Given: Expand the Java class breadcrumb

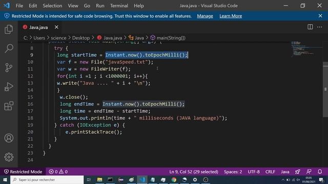Looking at the screenshot, I should coord(136,38).
